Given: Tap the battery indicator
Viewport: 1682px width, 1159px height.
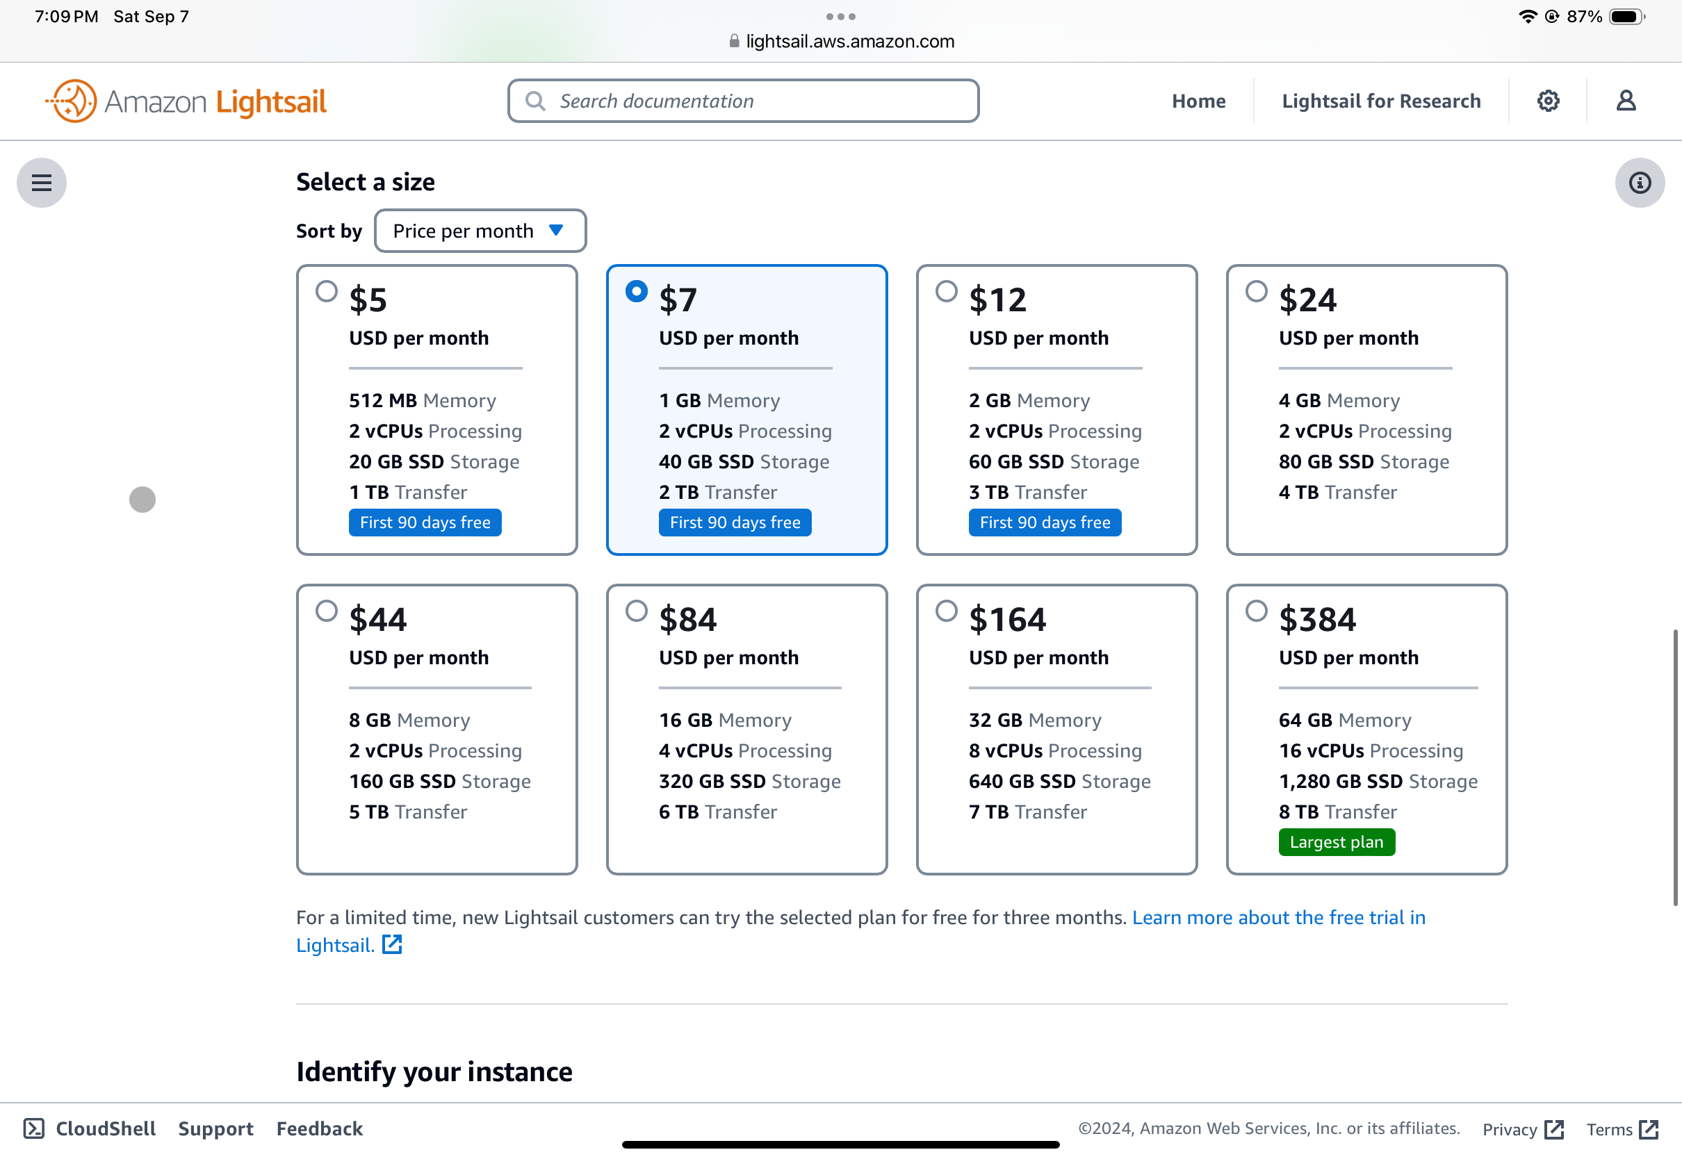Looking at the screenshot, I should tap(1627, 16).
